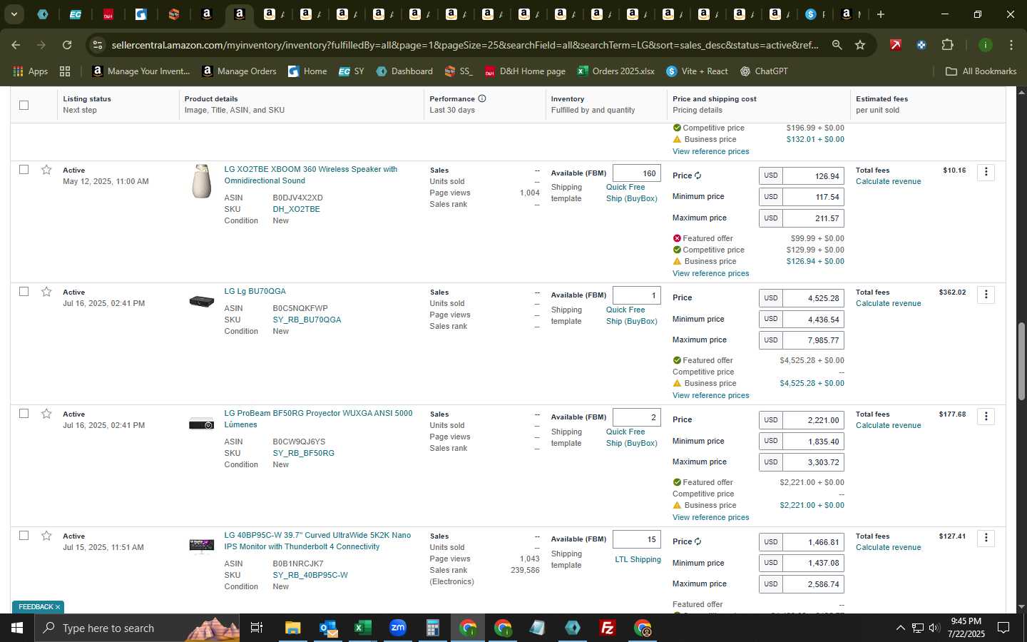Check the LG 40BP95C-W row checkbox
The image size is (1027, 642).
24,536
